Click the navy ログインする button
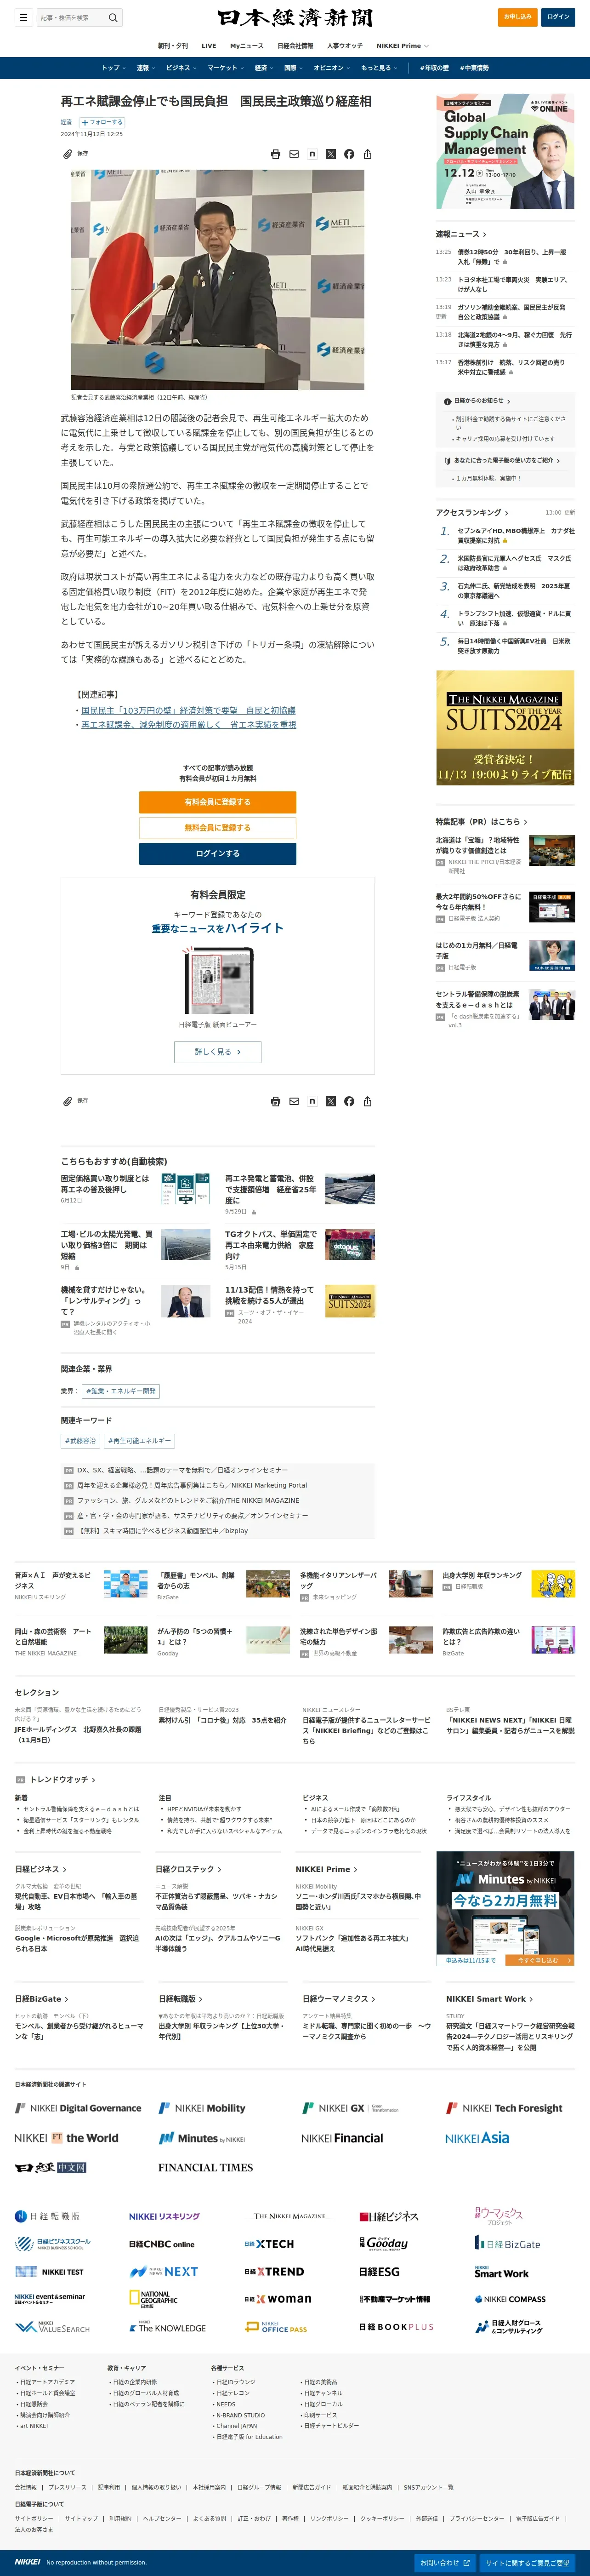590x2576 pixels. 217,854
